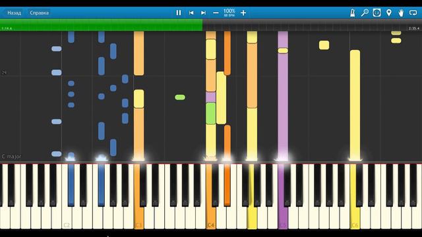Open help via the Справка button
Screen dimensions: 422x237
pos(40,13)
